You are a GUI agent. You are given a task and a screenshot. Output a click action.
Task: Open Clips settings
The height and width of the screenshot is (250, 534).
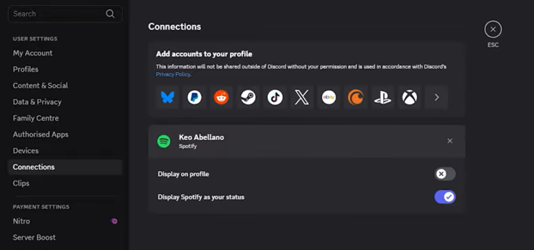pyautogui.click(x=65, y=183)
